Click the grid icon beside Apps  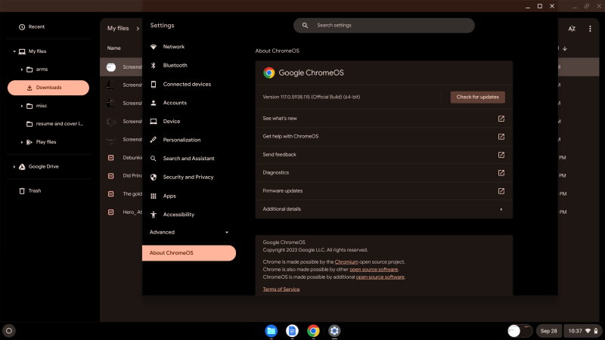tap(154, 196)
